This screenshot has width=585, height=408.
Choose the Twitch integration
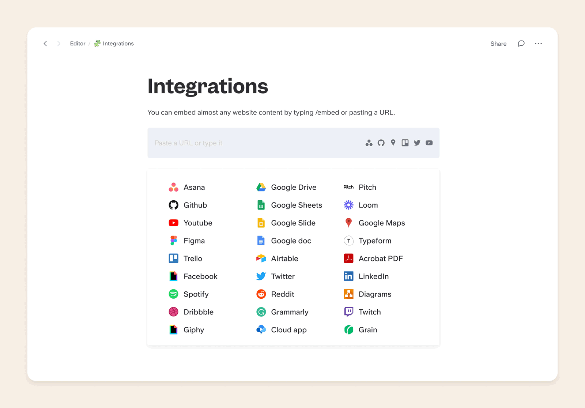(x=362, y=312)
